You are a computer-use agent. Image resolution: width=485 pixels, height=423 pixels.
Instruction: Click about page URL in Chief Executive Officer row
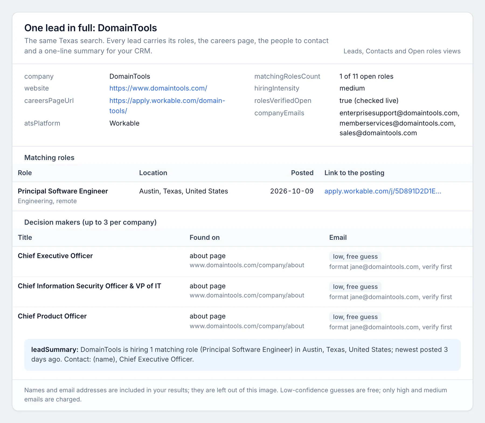(x=247, y=265)
